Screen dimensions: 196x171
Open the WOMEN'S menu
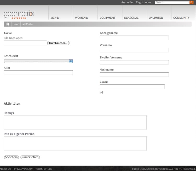[x=81, y=18]
